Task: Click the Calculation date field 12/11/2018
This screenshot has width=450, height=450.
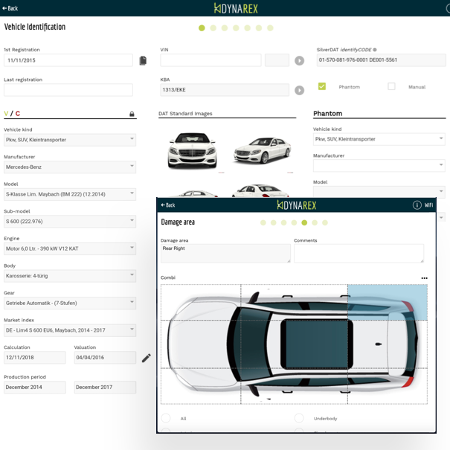Action: [x=35, y=358]
